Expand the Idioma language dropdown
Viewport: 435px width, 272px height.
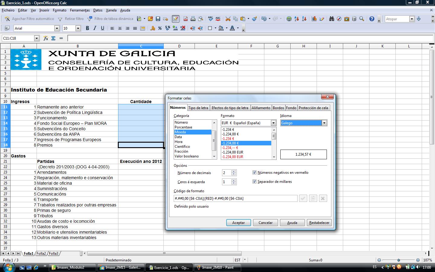tap(324, 123)
